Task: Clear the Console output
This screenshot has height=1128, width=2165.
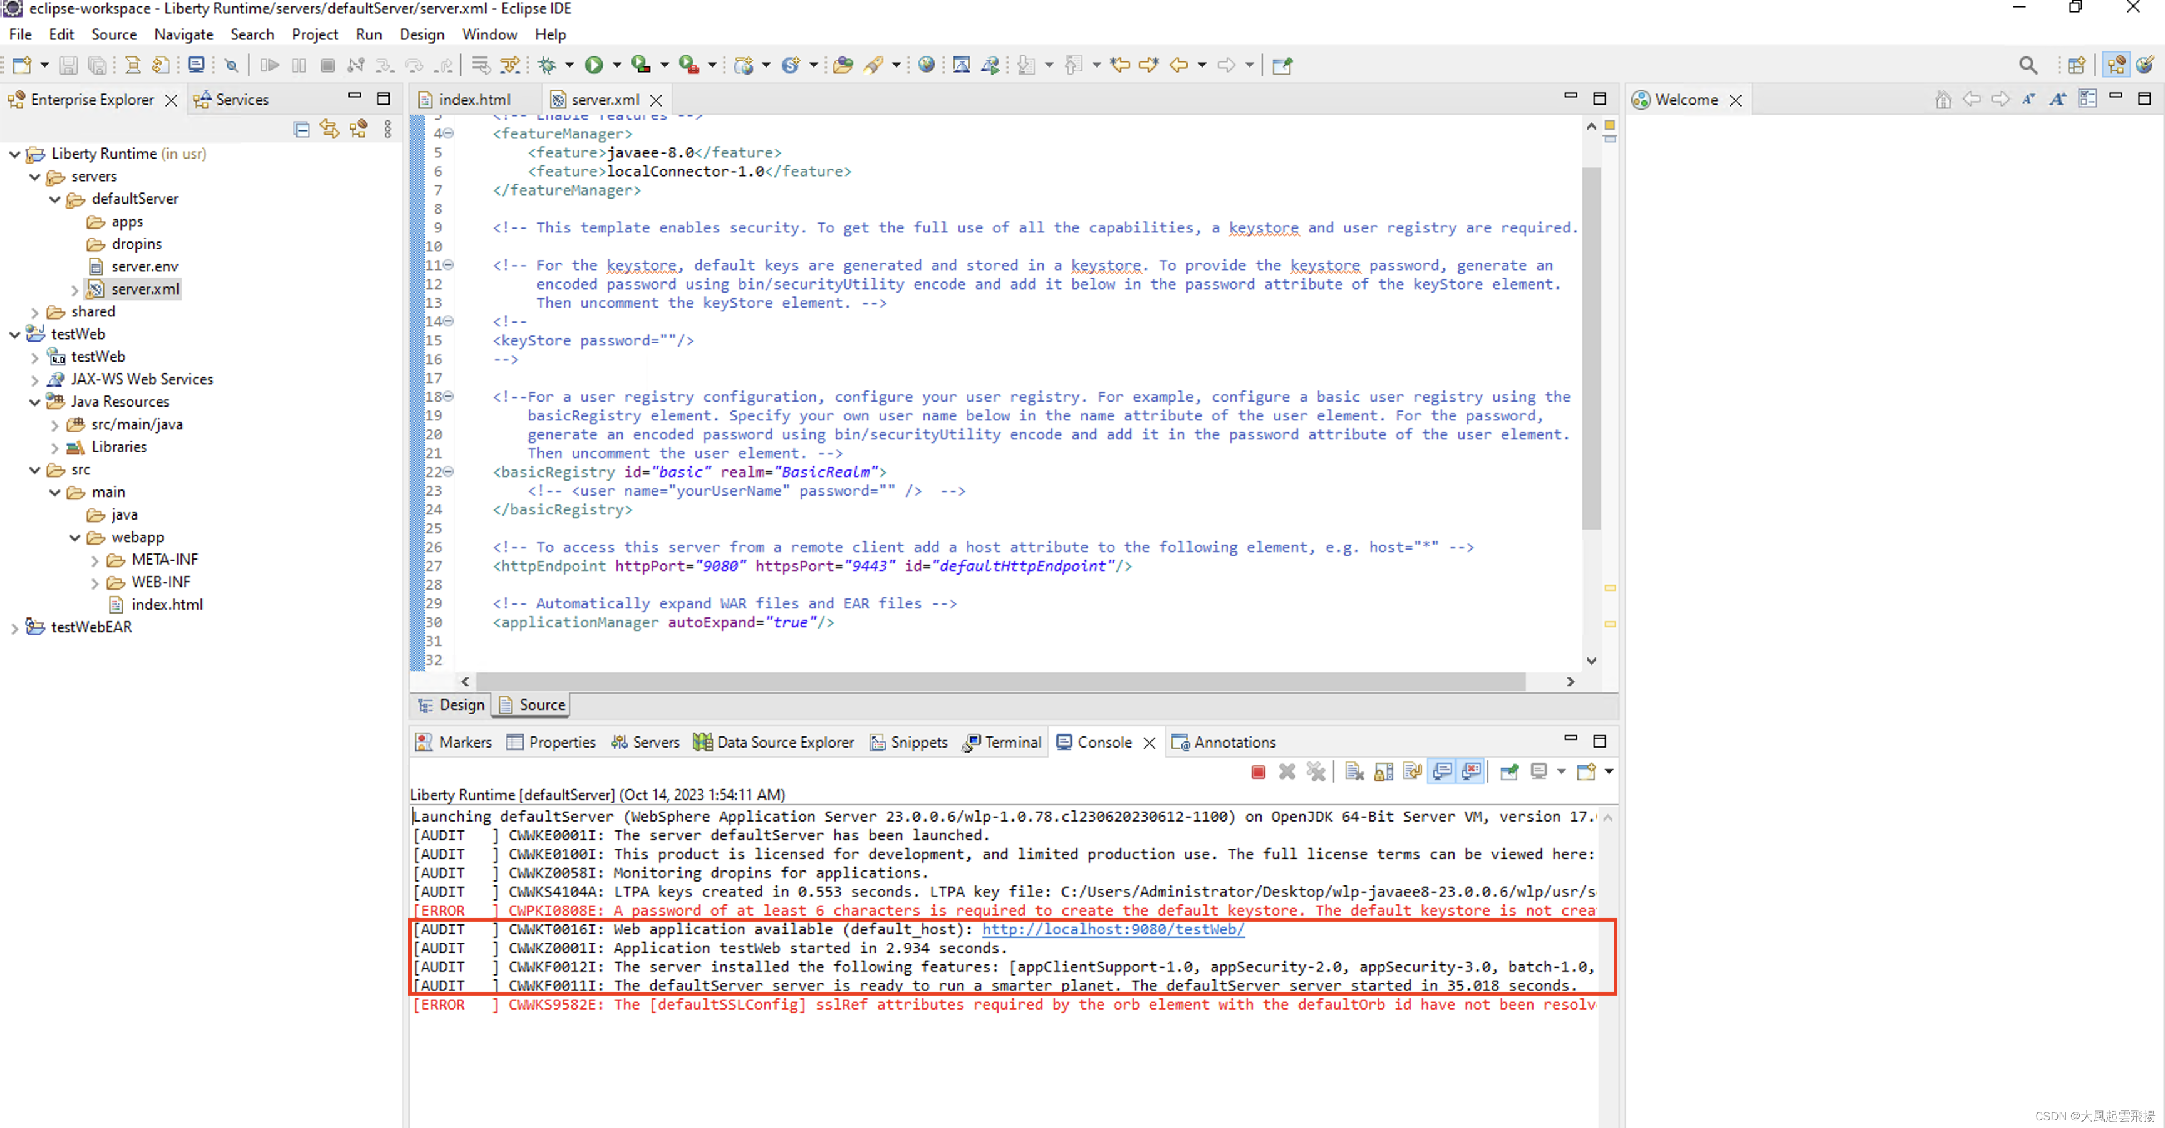Action: pyautogui.click(x=1353, y=771)
